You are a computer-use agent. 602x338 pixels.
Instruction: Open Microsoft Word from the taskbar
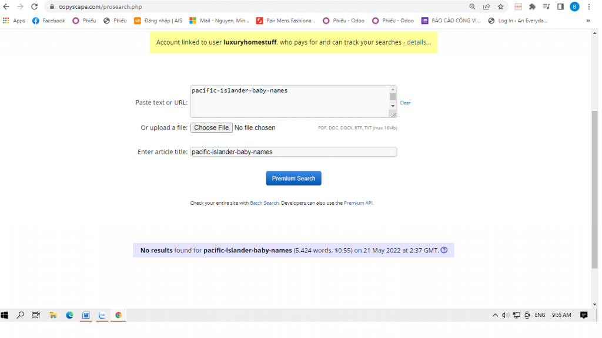point(86,315)
